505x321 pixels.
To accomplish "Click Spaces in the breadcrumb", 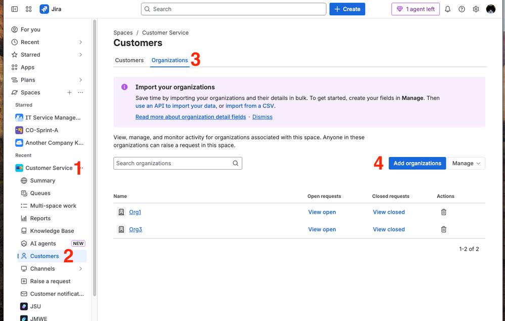I will (x=123, y=32).
